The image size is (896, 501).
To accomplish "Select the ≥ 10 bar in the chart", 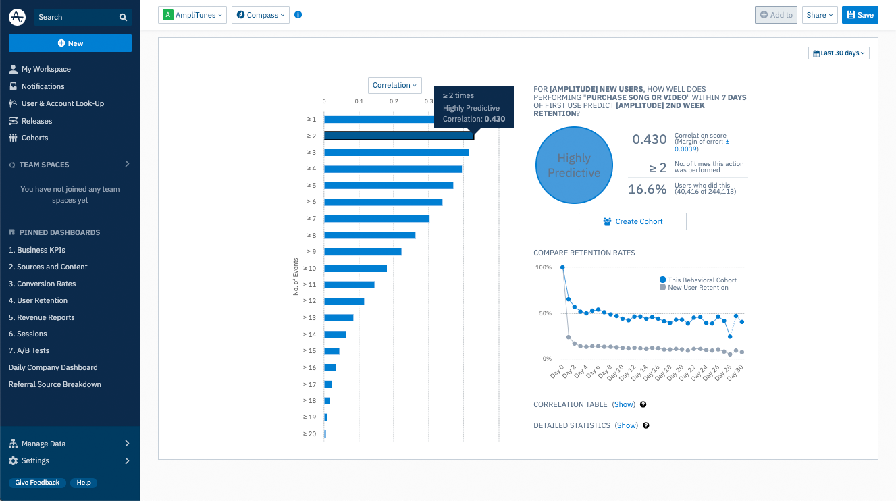I will pos(356,268).
